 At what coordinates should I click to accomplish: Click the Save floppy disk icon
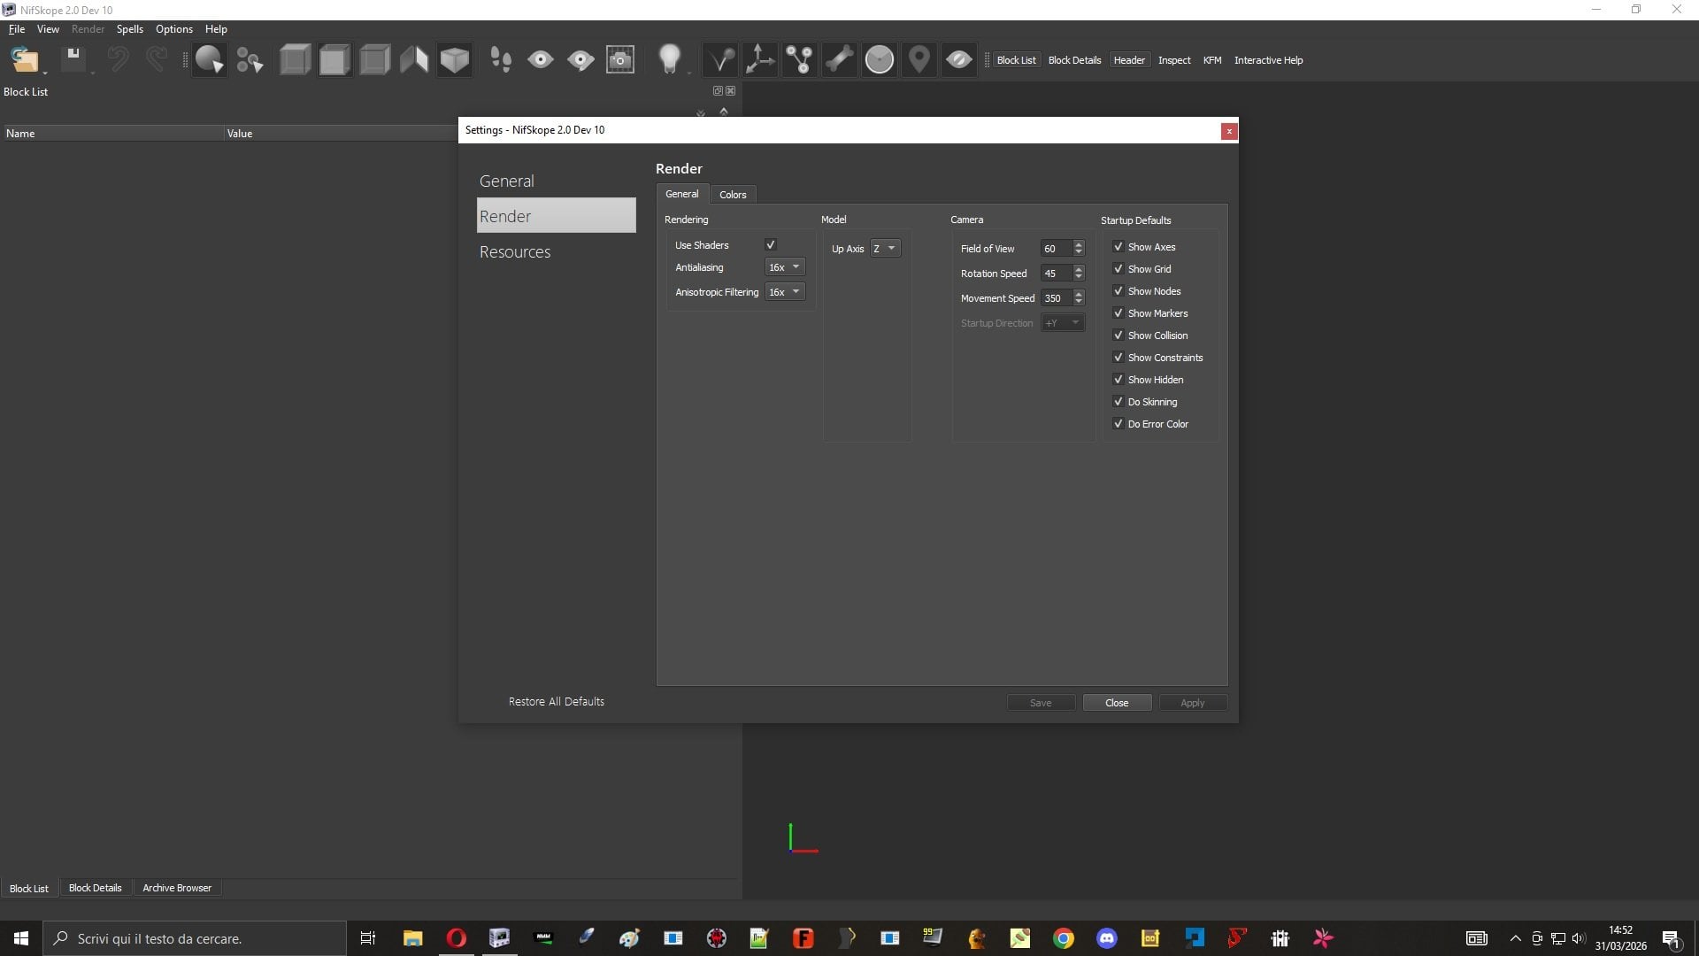[73, 59]
